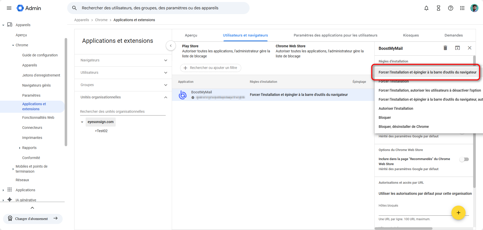The image size is (483, 230).
Task: Select the Test02 organizational unit
Action: pyautogui.click(x=102, y=131)
